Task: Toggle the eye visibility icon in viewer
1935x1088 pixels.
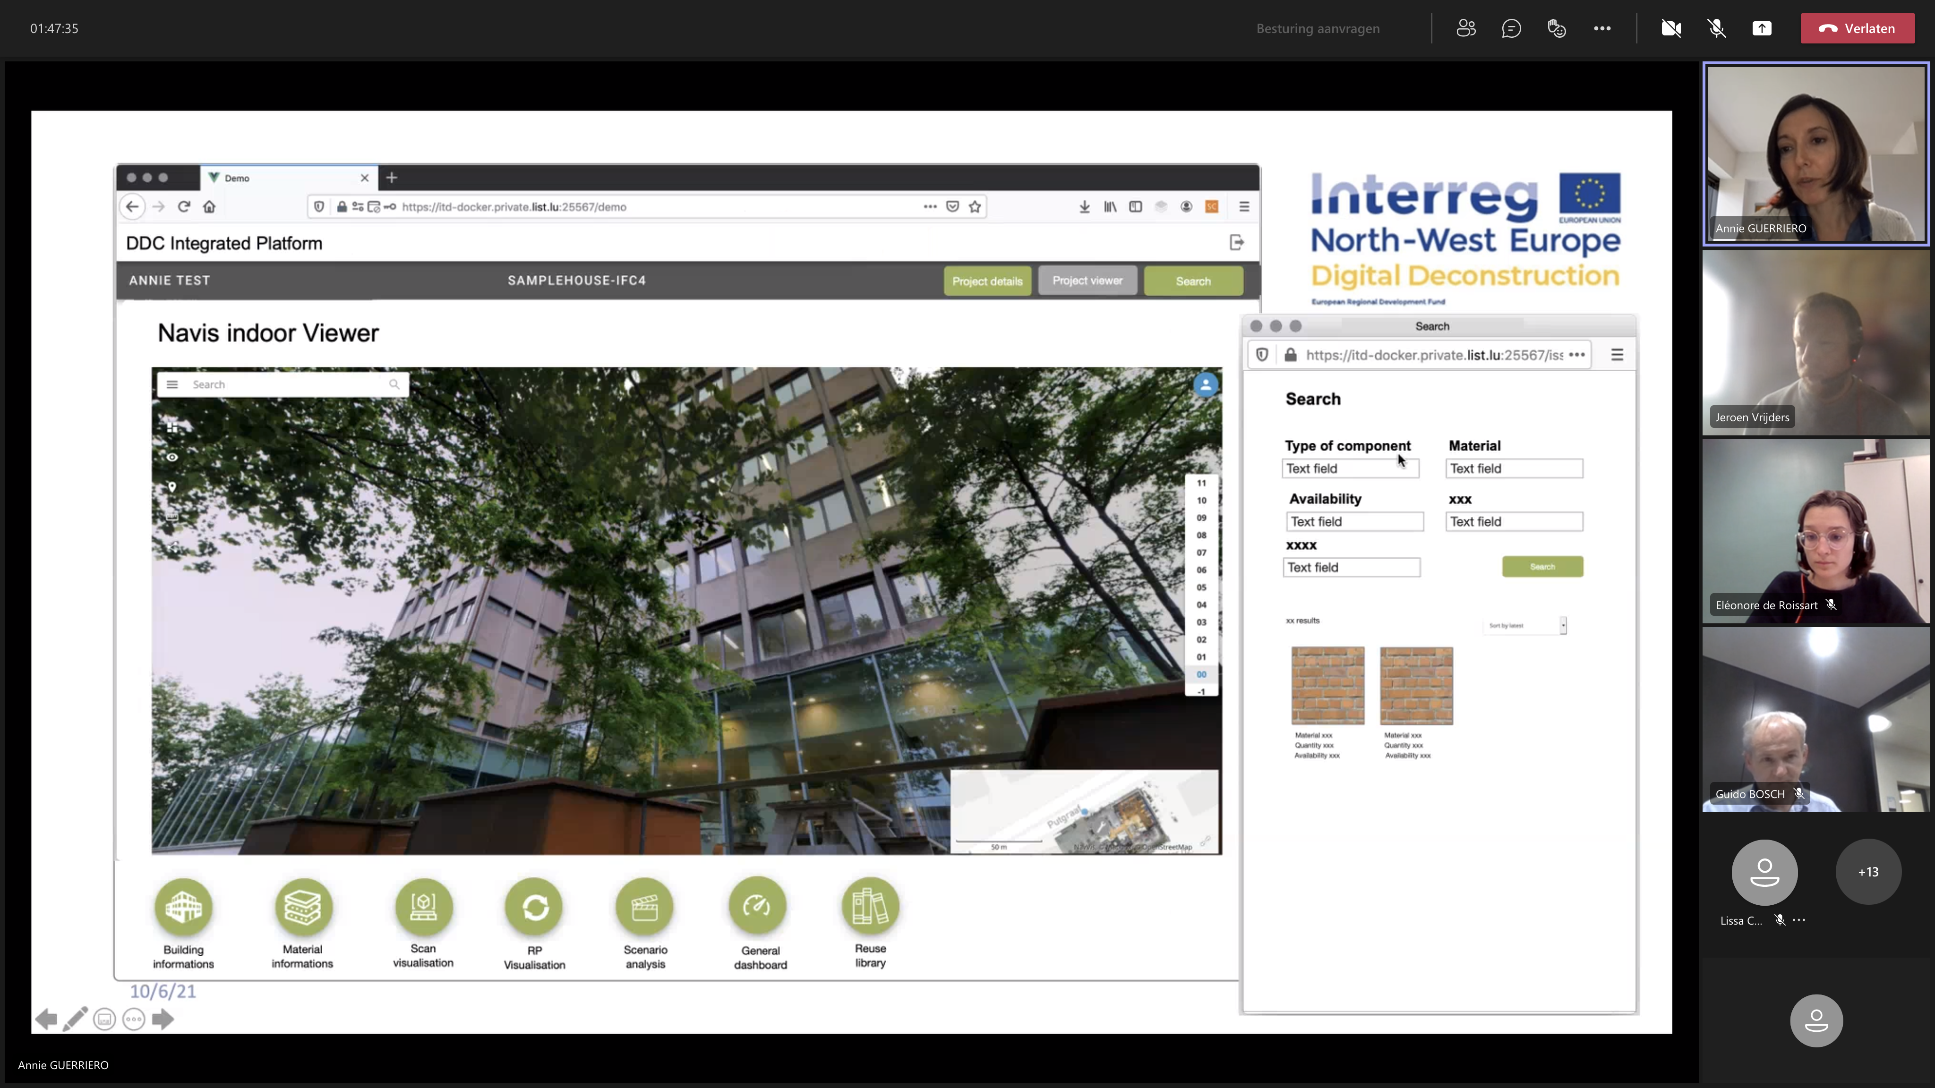Action: (172, 457)
